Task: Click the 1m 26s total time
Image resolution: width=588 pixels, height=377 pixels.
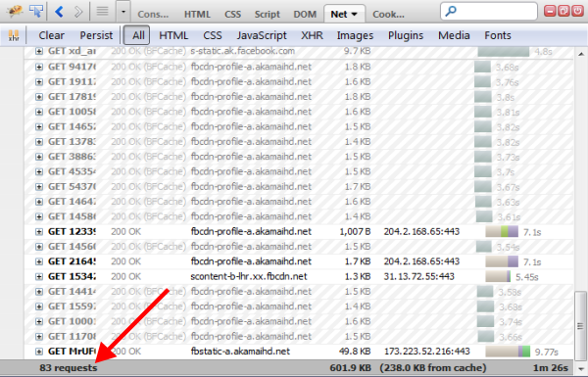Action: [x=551, y=368]
